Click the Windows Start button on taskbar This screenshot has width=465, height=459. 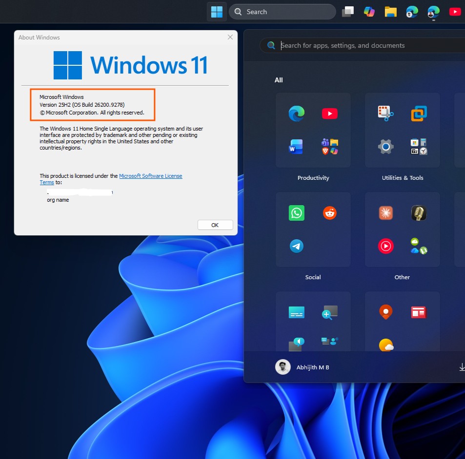point(217,12)
